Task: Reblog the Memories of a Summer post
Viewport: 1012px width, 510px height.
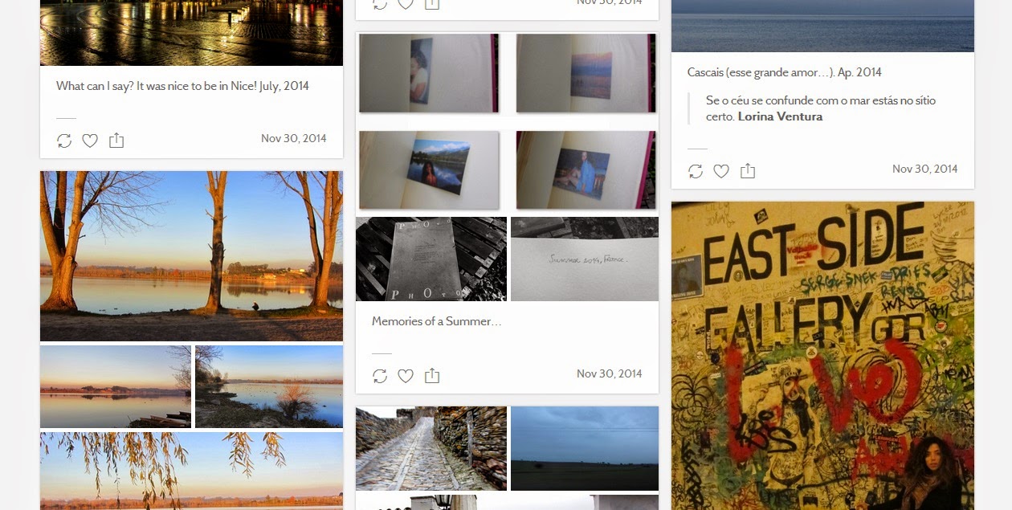Action: click(380, 376)
